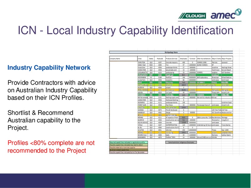Click the red 'Profiles <80% complete' note

tap(51, 147)
